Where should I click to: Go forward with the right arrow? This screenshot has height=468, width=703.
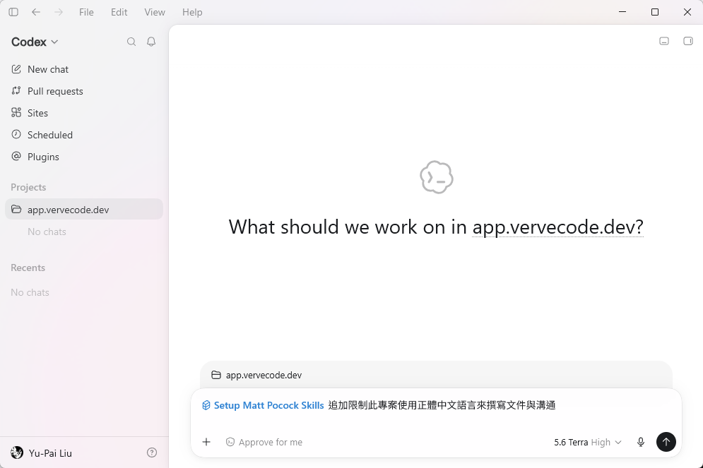[59, 12]
